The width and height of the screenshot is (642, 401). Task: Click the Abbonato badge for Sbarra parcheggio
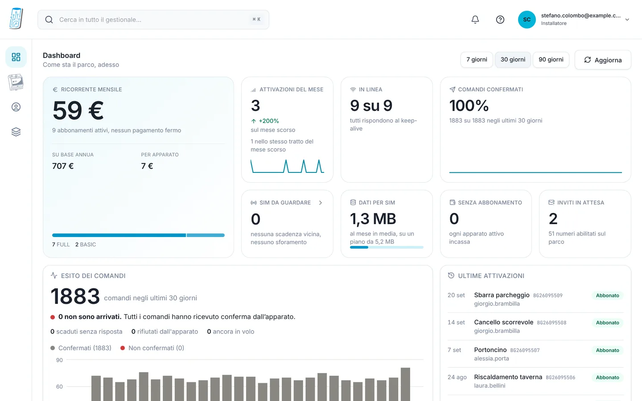click(608, 295)
